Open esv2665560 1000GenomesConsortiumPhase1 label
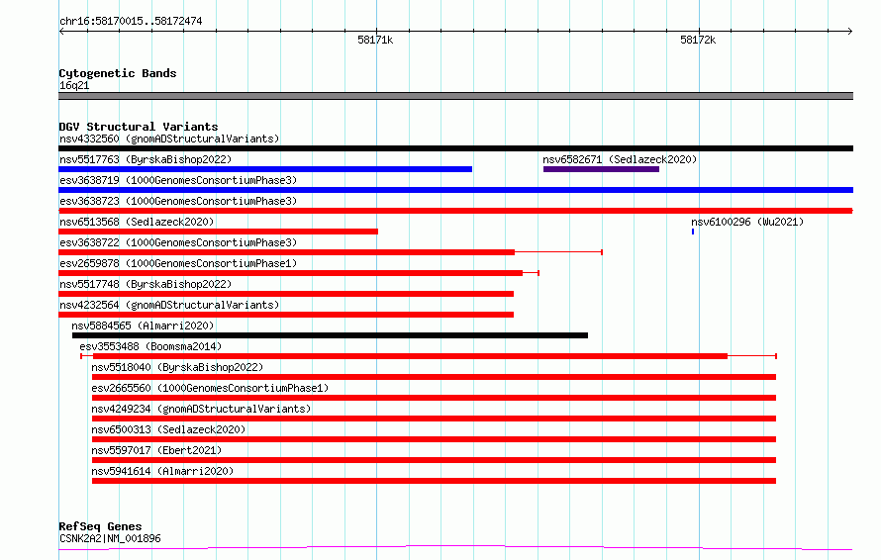 tap(210, 388)
